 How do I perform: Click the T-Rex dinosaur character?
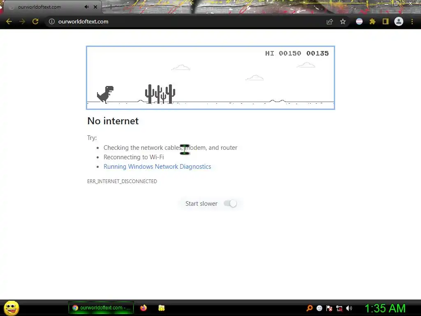[105, 94]
